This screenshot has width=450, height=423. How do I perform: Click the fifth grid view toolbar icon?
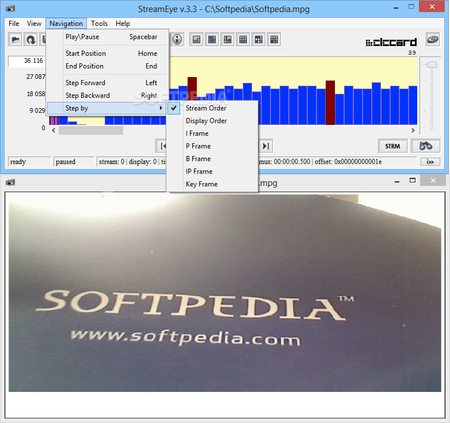coord(258,40)
